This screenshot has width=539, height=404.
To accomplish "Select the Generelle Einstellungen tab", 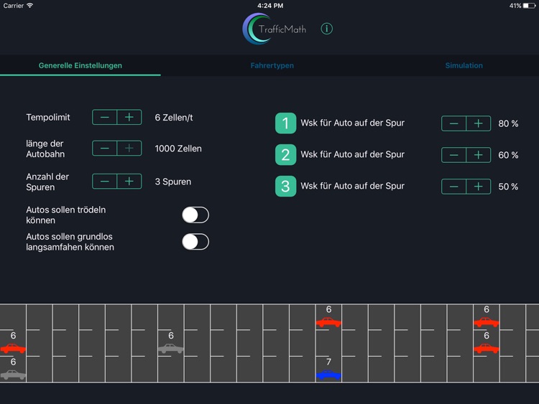I will (80, 65).
